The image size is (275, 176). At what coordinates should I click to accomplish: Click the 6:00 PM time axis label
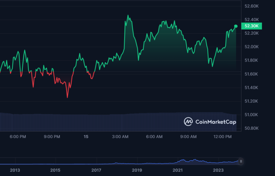coord(18,137)
